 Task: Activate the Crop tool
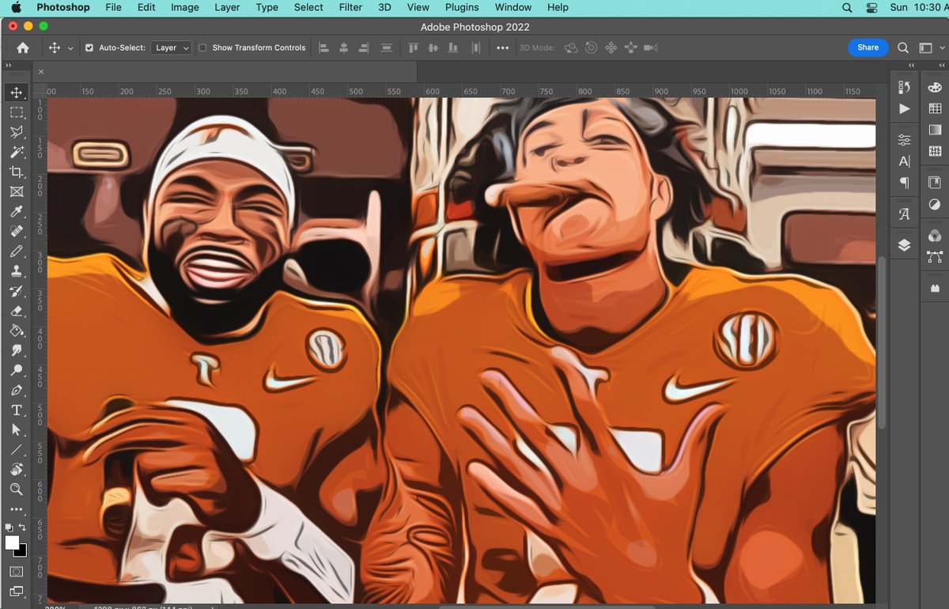click(17, 172)
